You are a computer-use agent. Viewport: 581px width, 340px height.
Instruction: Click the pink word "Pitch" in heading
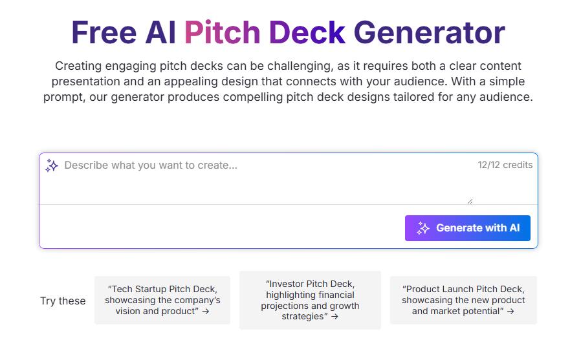(222, 32)
